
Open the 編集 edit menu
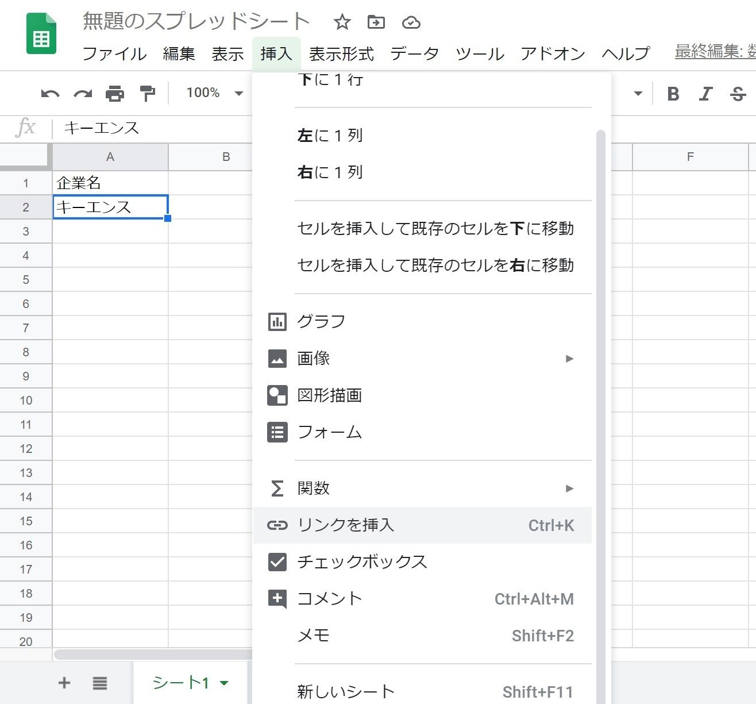click(179, 53)
